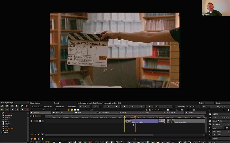Click the timeline's horizontal scrollbar
Screen dimensions: 230x143
tap(99, 135)
